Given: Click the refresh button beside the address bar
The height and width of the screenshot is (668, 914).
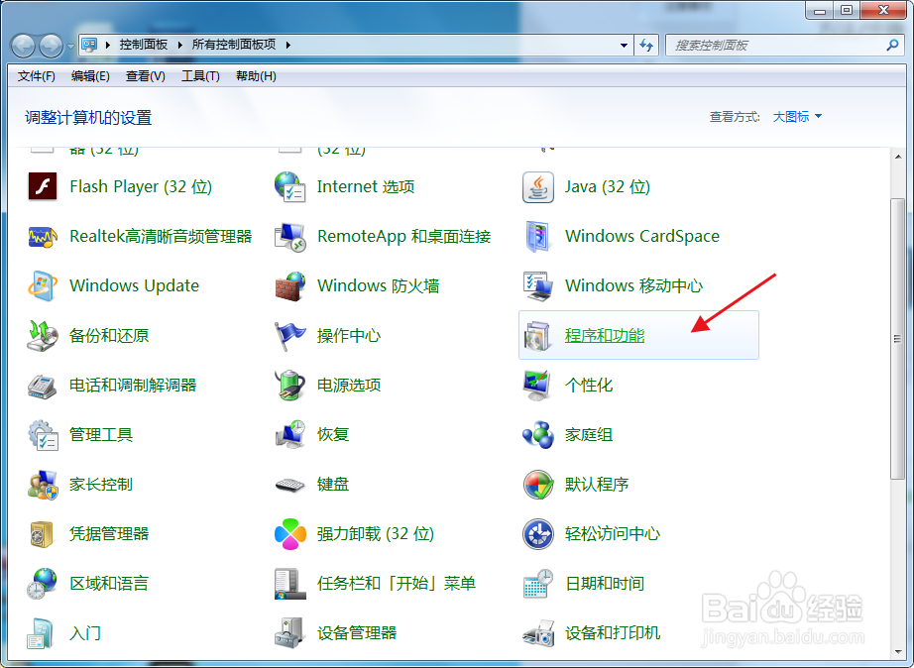Looking at the screenshot, I should click(646, 45).
